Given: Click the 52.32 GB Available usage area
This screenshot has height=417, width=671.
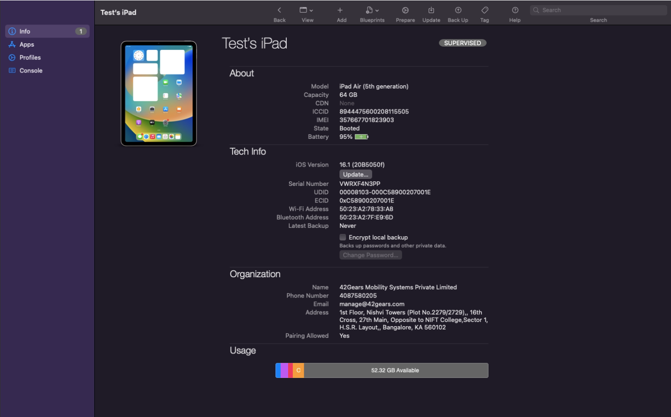Looking at the screenshot, I should [x=396, y=370].
